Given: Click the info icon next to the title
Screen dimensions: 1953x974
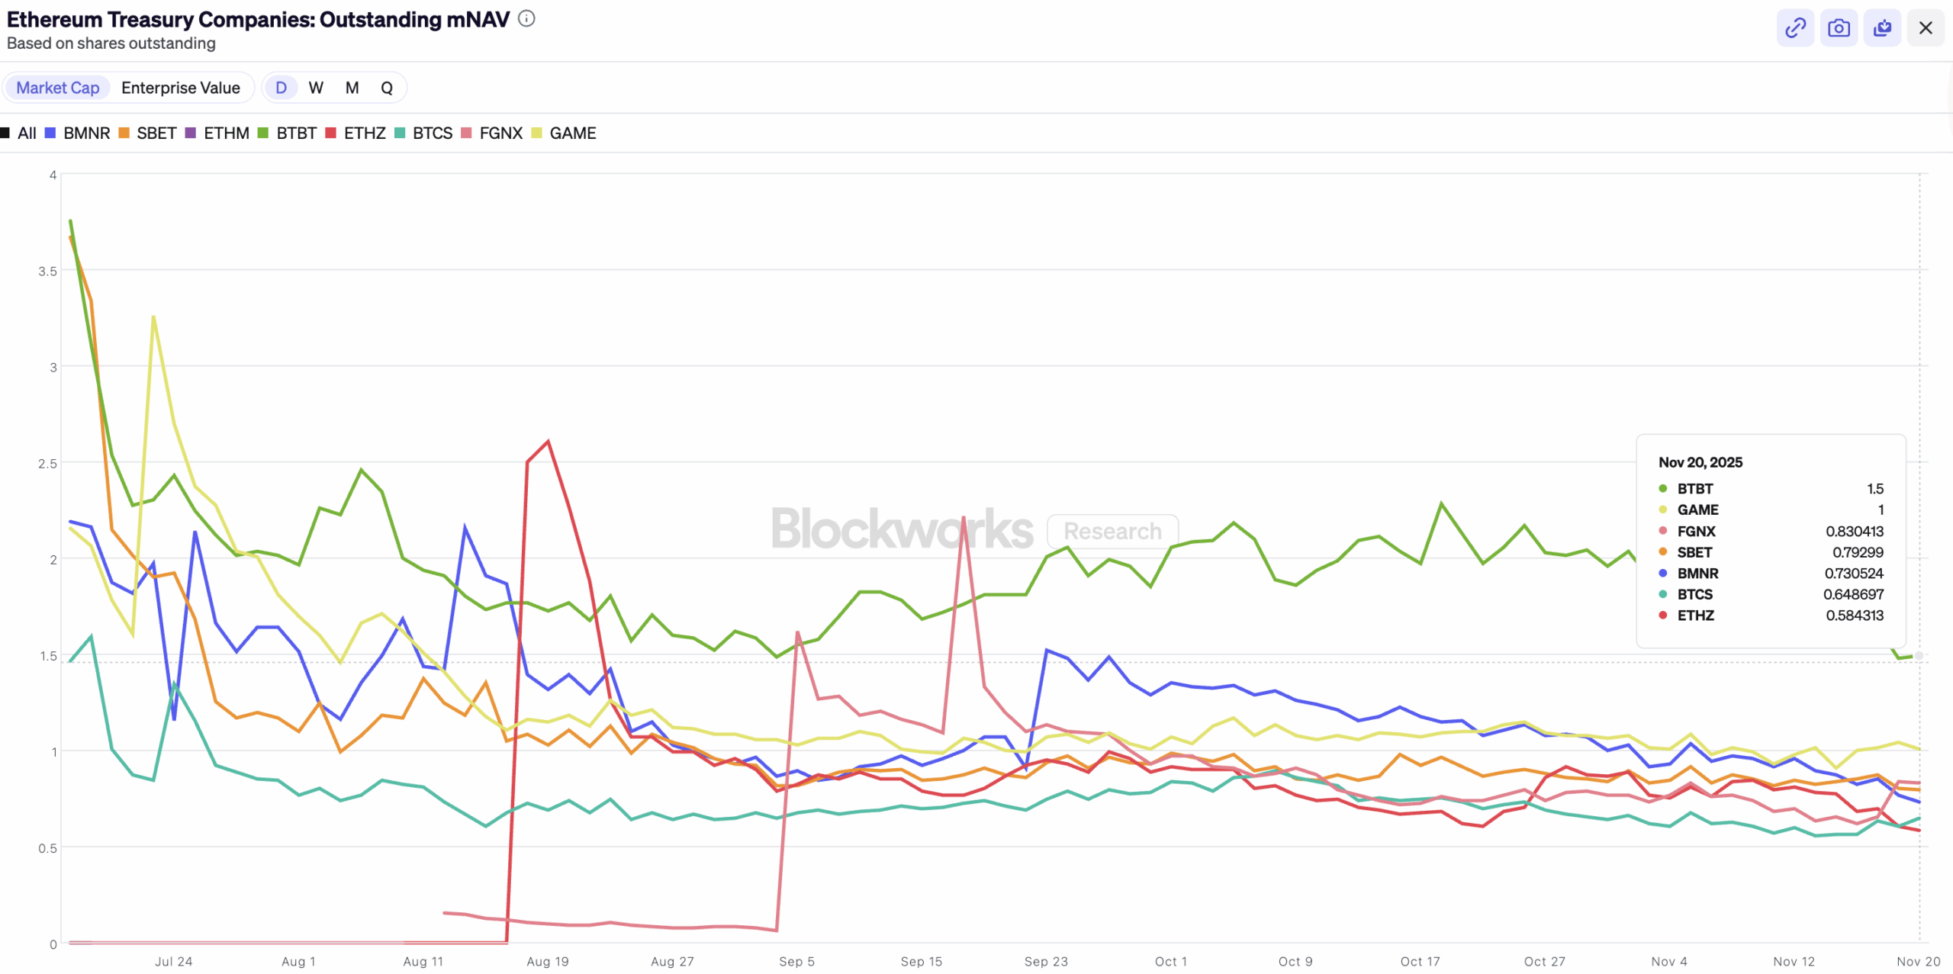Looking at the screenshot, I should click(x=526, y=19).
